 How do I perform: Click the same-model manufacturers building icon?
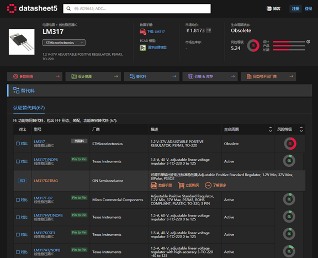point(249,76)
